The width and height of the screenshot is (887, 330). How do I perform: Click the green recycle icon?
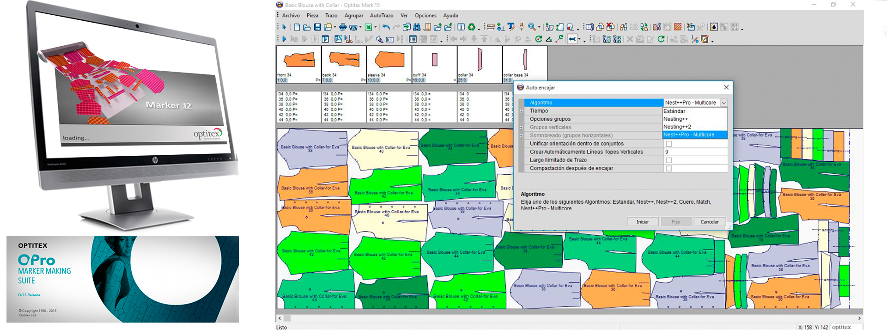[472, 27]
